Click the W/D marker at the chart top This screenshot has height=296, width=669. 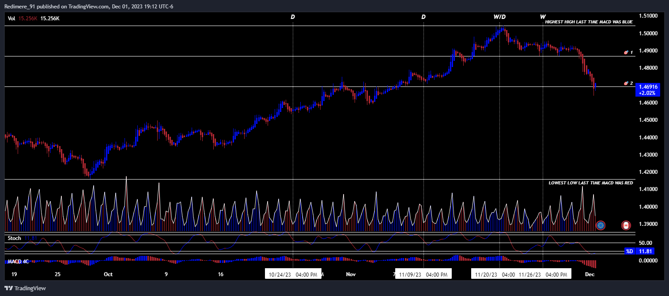pyautogui.click(x=499, y=17)
